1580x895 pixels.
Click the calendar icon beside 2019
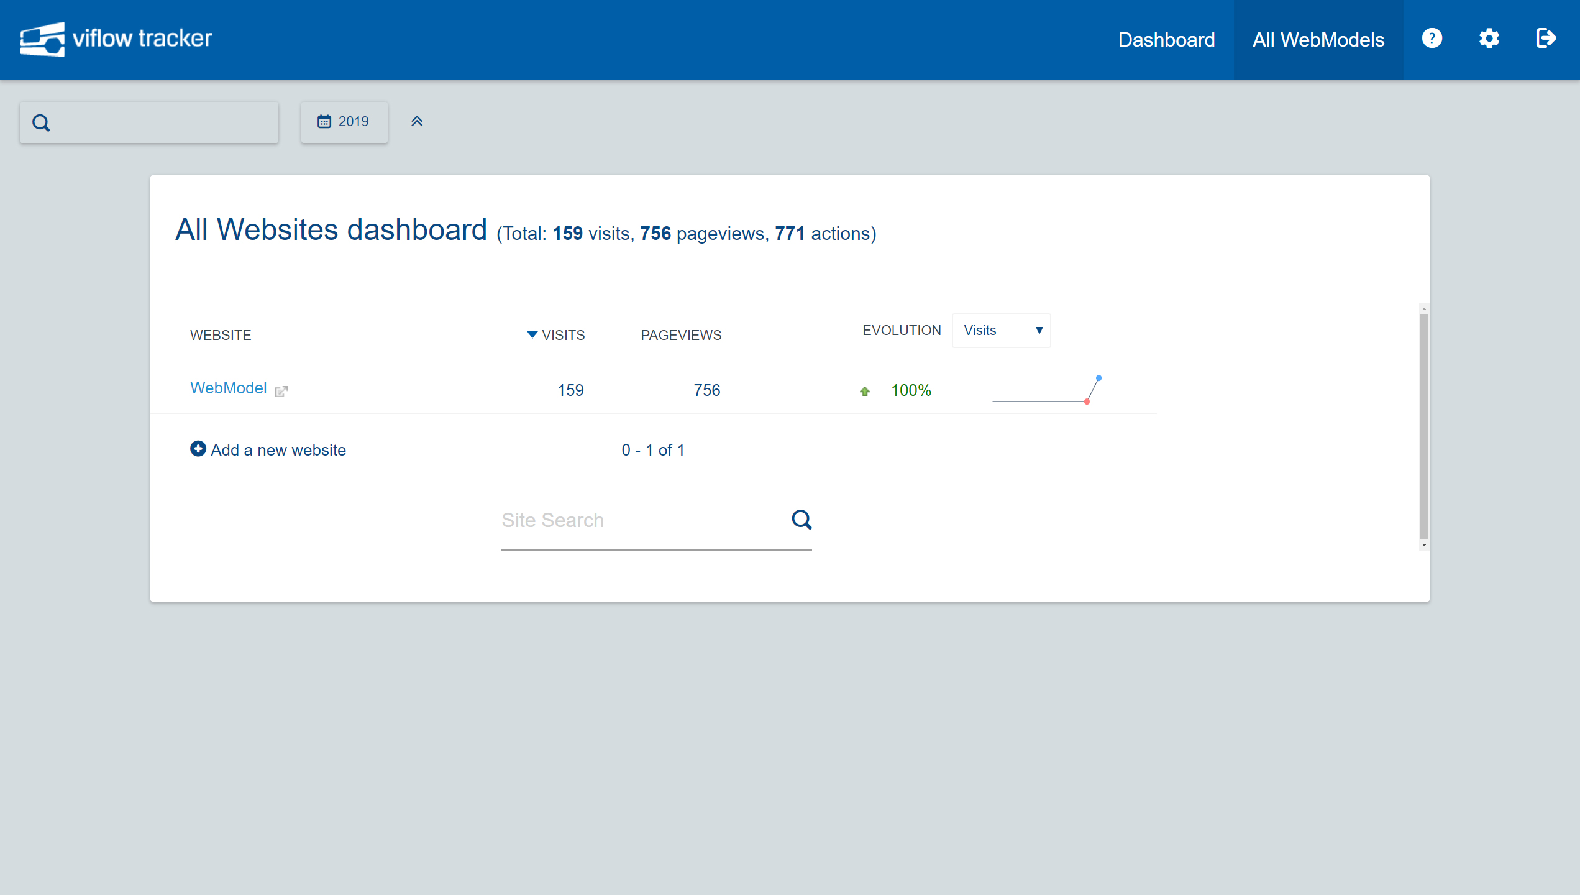(324, 121)
